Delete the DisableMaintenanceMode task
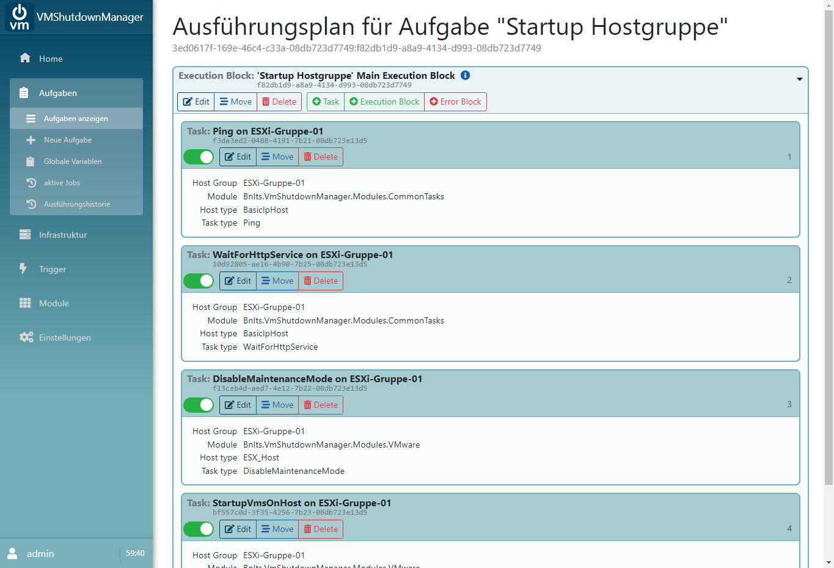Screen dimensions: 834x568 [321, 405]
